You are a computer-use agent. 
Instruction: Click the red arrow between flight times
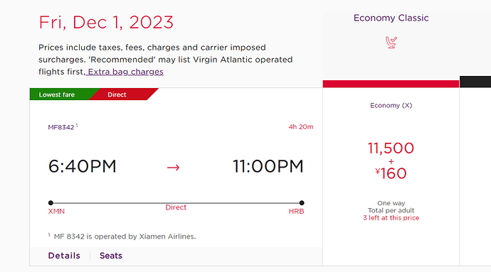coord(173,168)
